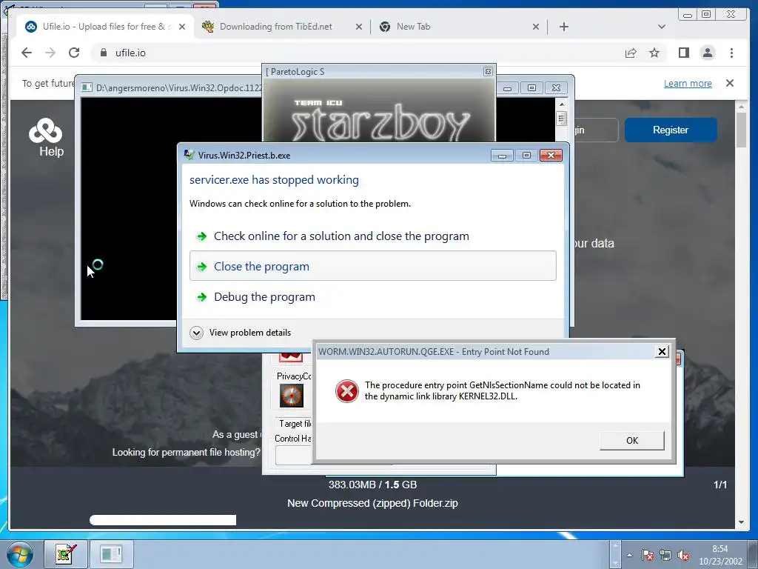Click the share page icon

click(631, 53)
